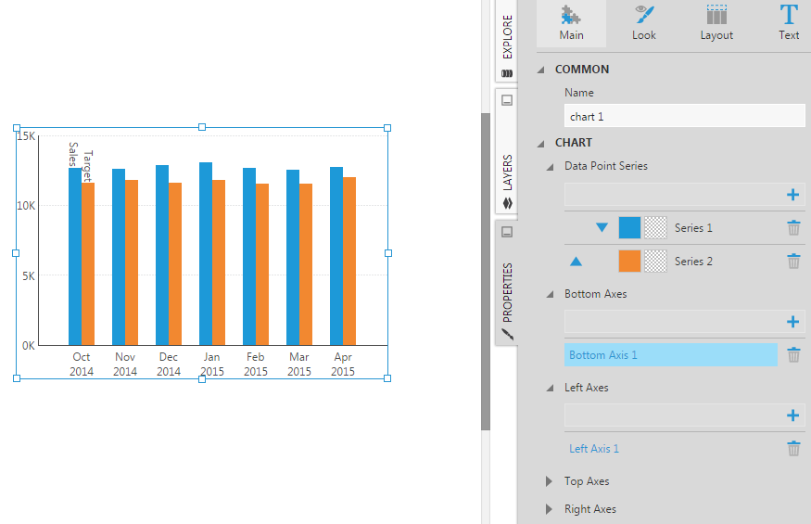Collapse the CHART section

[x=541, y=143]
